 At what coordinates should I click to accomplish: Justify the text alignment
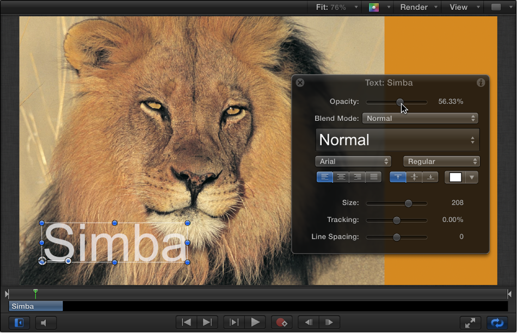coord(373,177)
